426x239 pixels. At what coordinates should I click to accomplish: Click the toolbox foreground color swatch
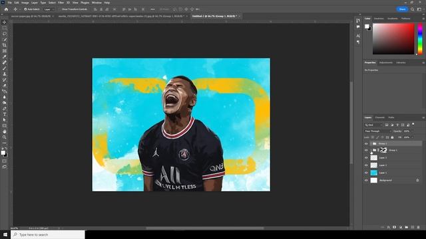click(3, 153)
